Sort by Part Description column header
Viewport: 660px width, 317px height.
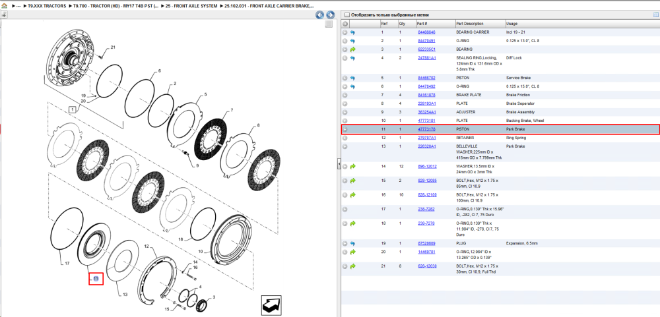click(x=480, y=24)
